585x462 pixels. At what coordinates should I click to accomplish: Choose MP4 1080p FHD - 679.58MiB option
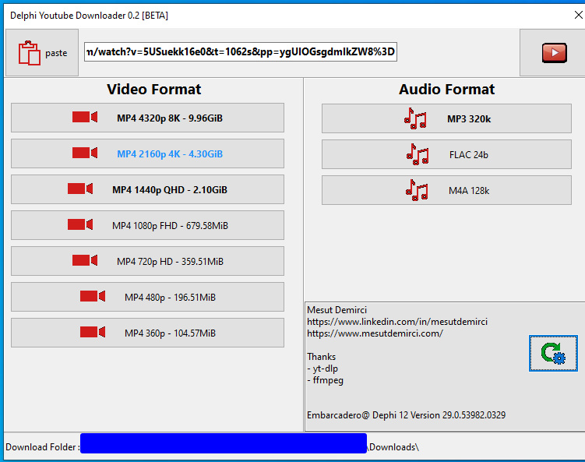169,226
